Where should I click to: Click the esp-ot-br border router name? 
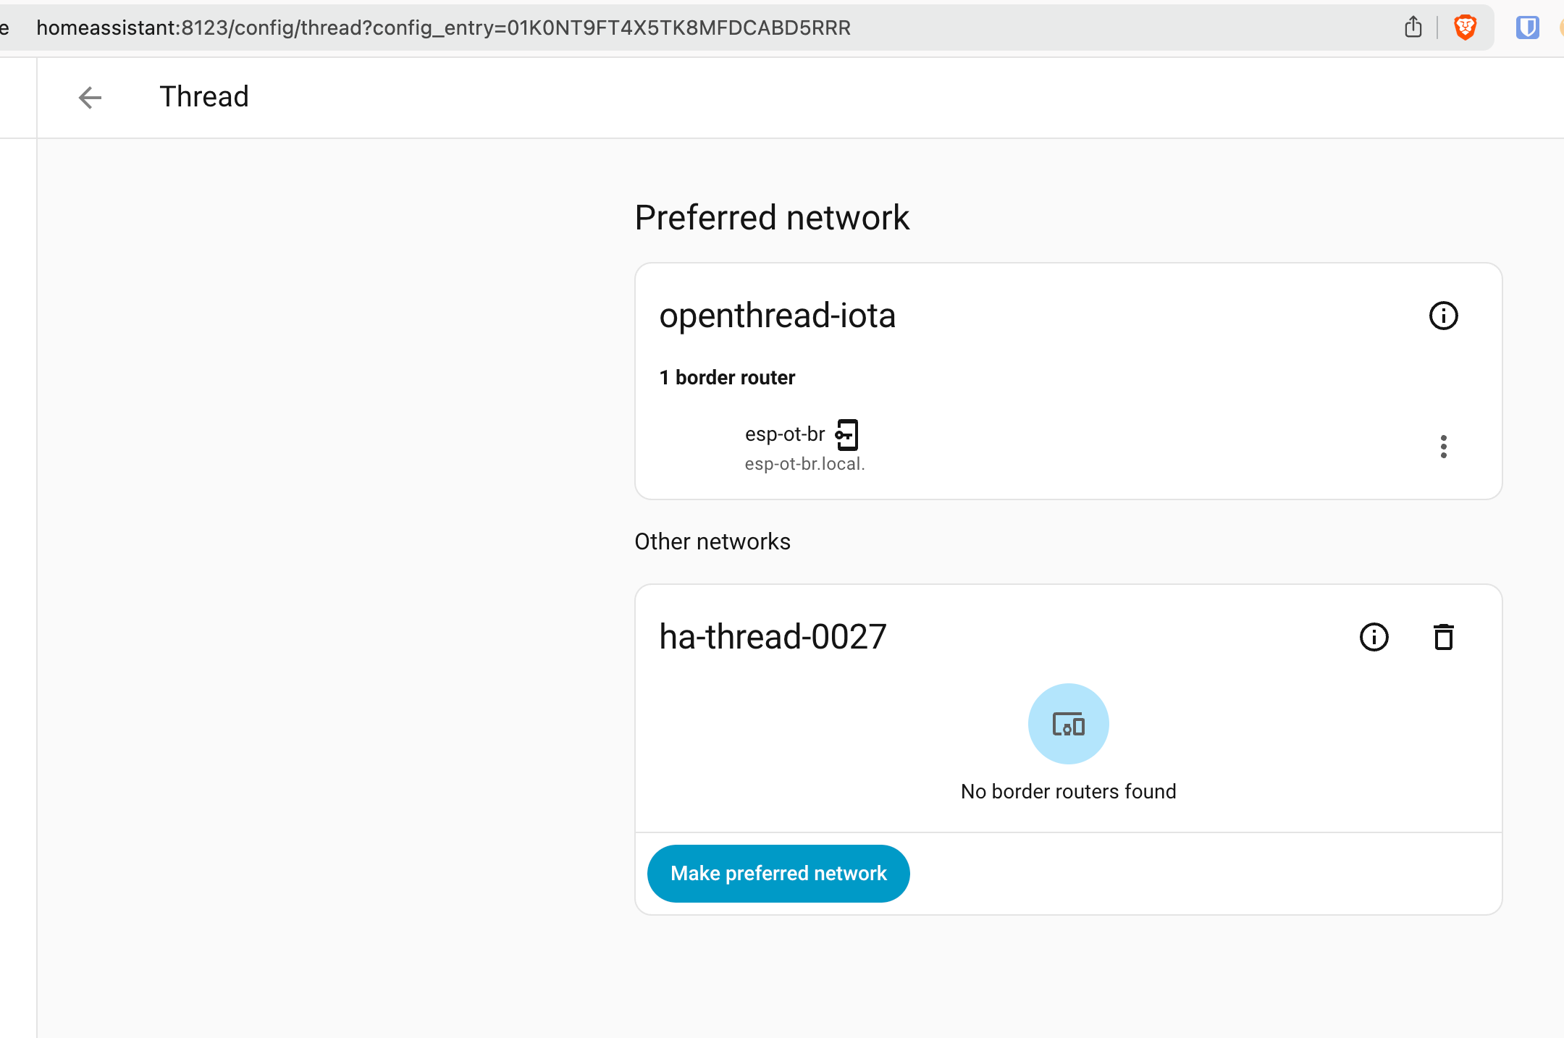point(784,434)
